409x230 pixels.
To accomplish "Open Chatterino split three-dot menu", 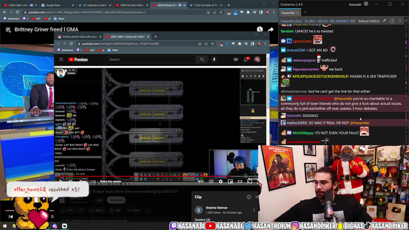I will coord(400,21).
